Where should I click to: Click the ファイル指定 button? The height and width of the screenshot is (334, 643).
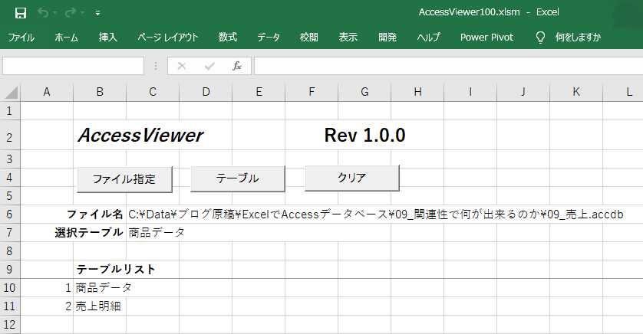124,179
